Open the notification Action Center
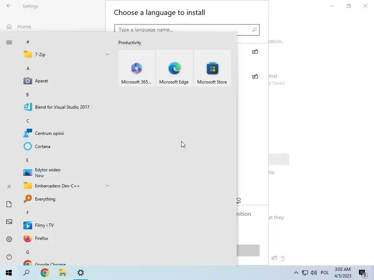This screenshot has height=280, width=374. 363,273
